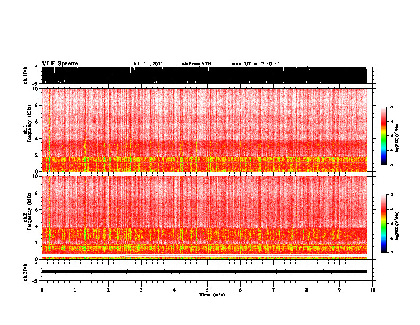Click the ch.1 PSD color scale bar
Screen dimensions: 420x325
click(x=383, y=136)
